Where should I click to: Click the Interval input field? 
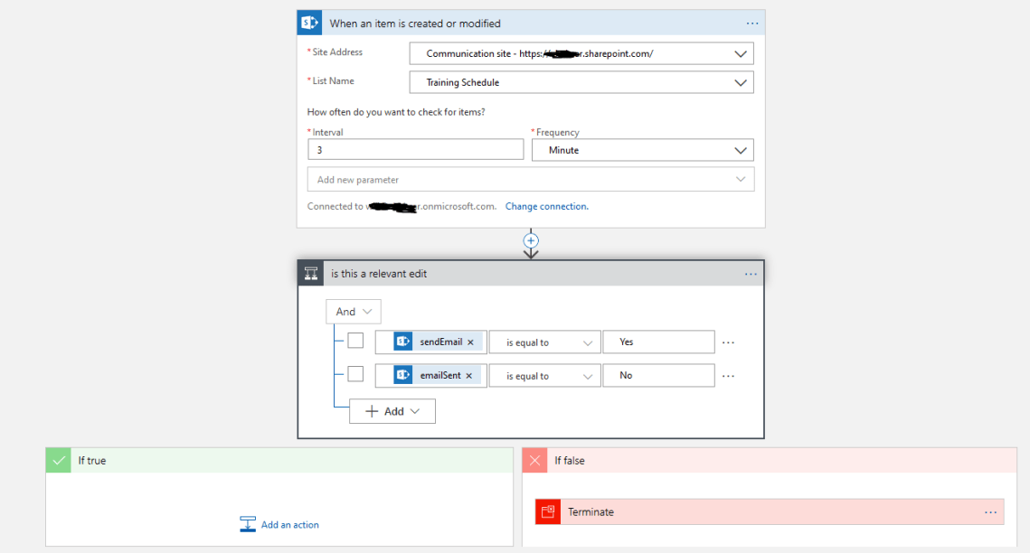[x=415, y=150]
